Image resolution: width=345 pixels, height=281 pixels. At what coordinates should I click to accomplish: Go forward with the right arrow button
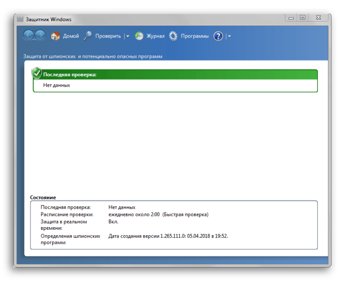click(x=40, y=35)
